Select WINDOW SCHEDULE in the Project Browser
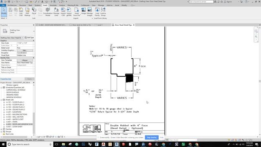The width and height of the screenshot is (261, 147). click(14, 97)
